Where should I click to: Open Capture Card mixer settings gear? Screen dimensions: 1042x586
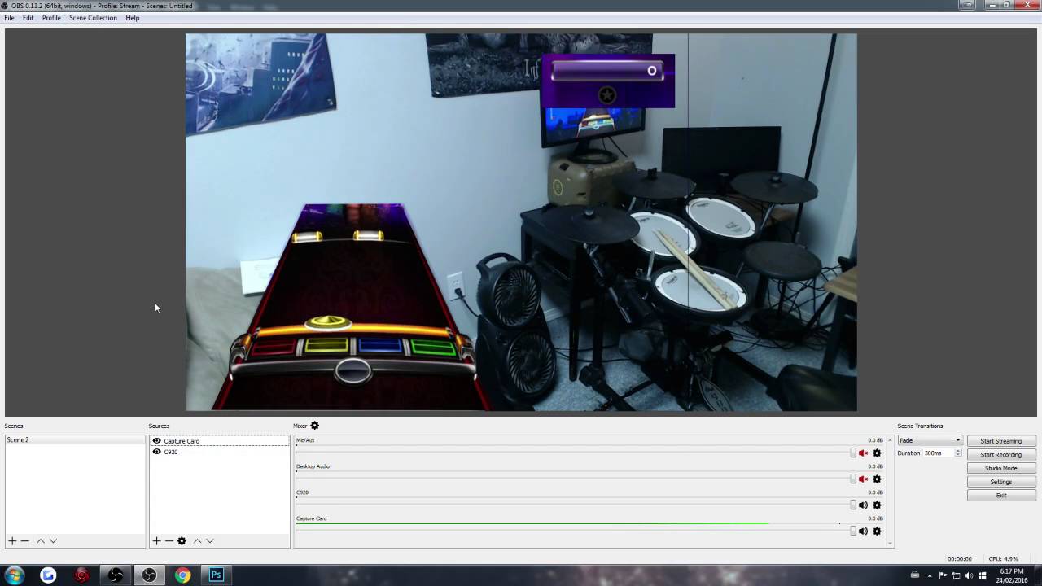click(877, 531)
